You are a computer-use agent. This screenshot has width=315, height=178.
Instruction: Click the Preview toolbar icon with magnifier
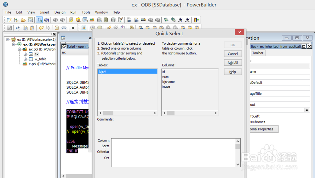[30, 20]
